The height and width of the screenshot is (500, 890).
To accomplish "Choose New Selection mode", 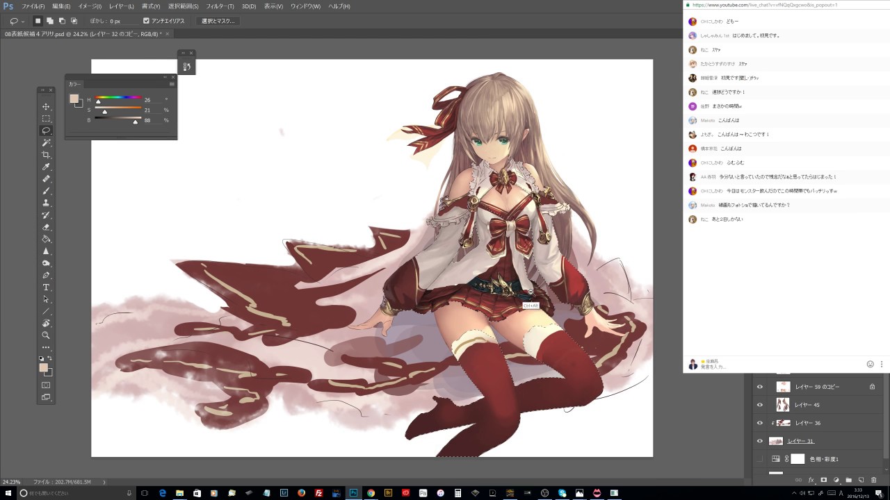I will 38,21.
